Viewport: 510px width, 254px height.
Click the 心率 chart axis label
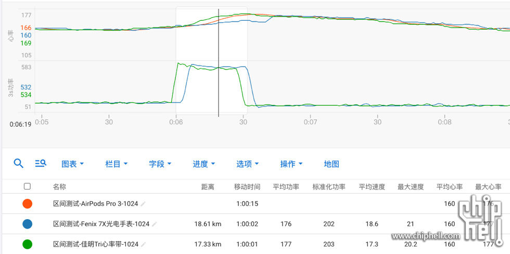11,35
